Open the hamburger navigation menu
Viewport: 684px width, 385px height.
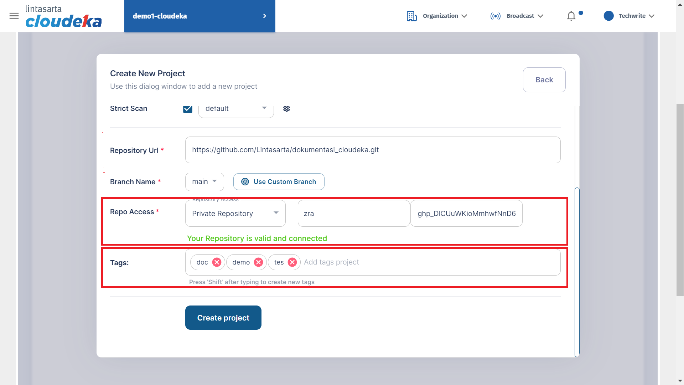pos(14,16)
